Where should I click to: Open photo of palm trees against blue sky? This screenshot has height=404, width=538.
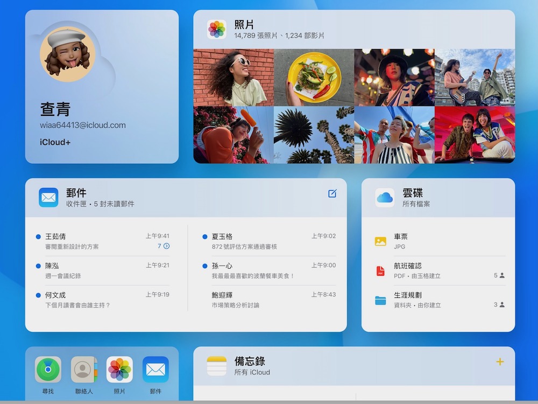314,135
